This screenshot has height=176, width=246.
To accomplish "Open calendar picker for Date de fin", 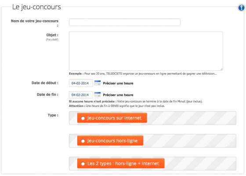I will (98, 95).
